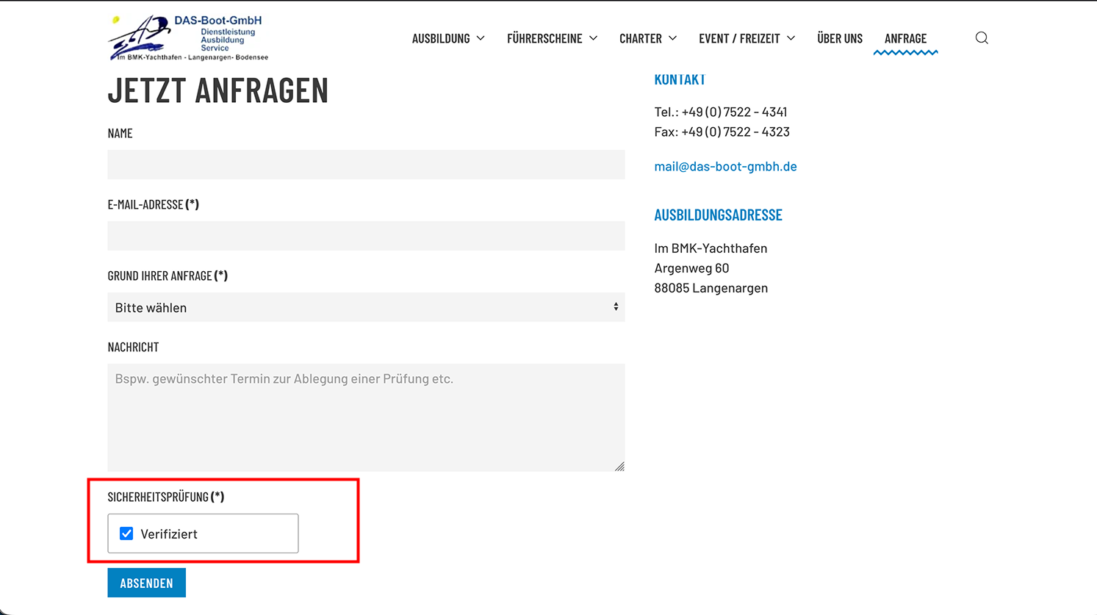This screenshot has width=1097, height=615.
Task: Open the mail@das-boot-gmbh.de email link
Action: [x=725, y=166]
